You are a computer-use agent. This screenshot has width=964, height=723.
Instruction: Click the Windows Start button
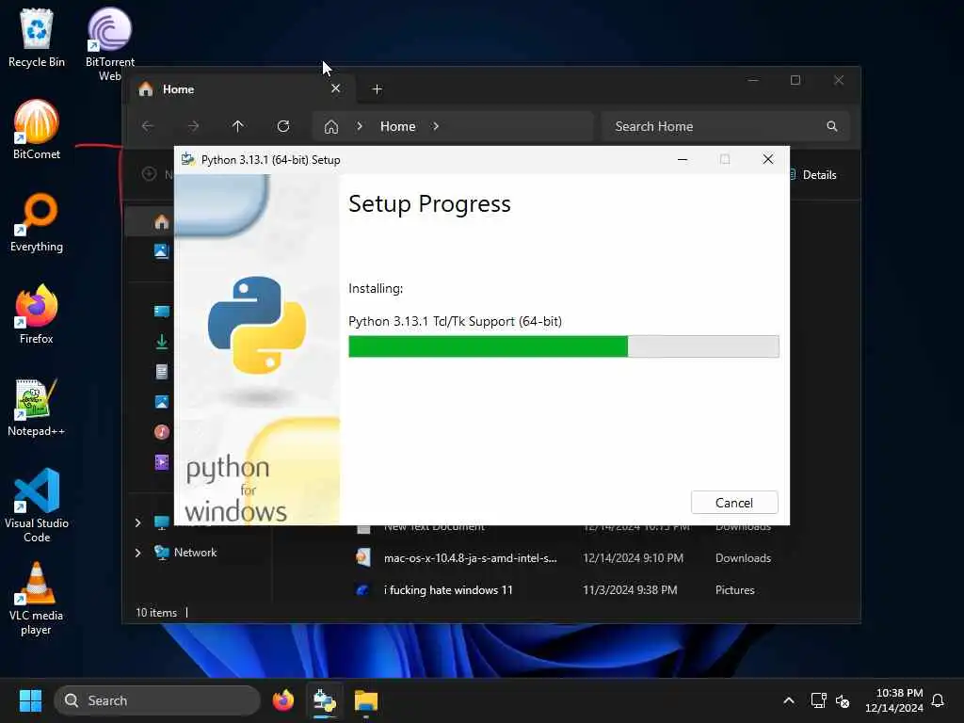(30, 700)
